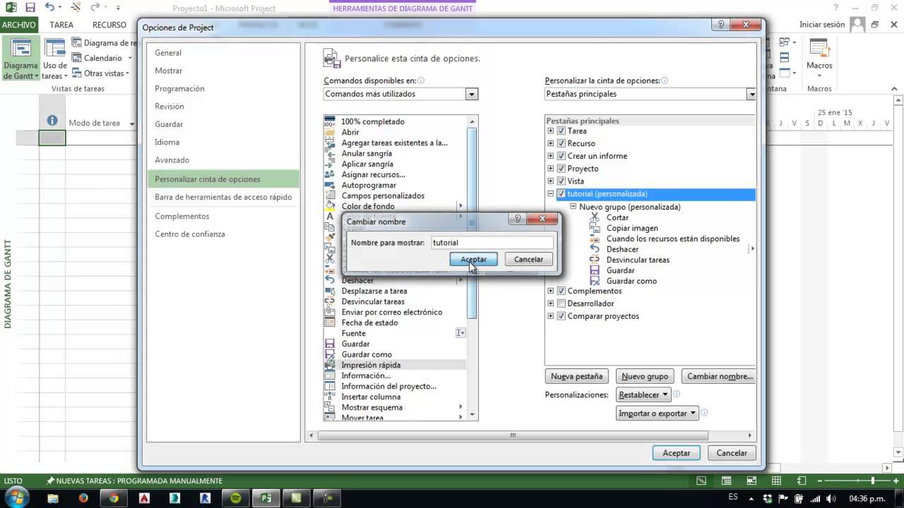This screenshot has height=508, width=904.
Task: Click the Cortar scissors icon in custom group
Action: [595, 217]
